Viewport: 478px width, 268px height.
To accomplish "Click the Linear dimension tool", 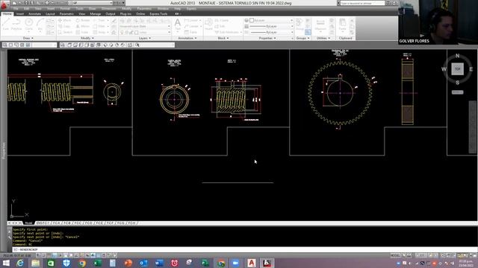I will point(192,20).
